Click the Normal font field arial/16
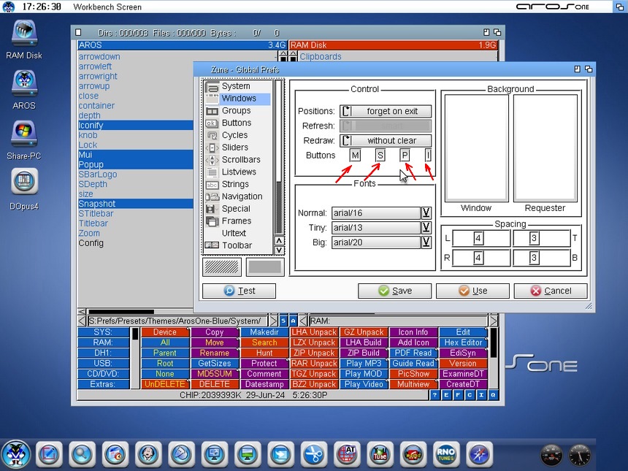The width and height of the screenshot is (628, 471). [375, 213]
